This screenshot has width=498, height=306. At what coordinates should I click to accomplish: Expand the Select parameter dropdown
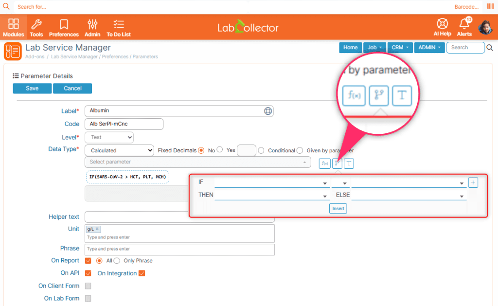click(x=197, y=162)
